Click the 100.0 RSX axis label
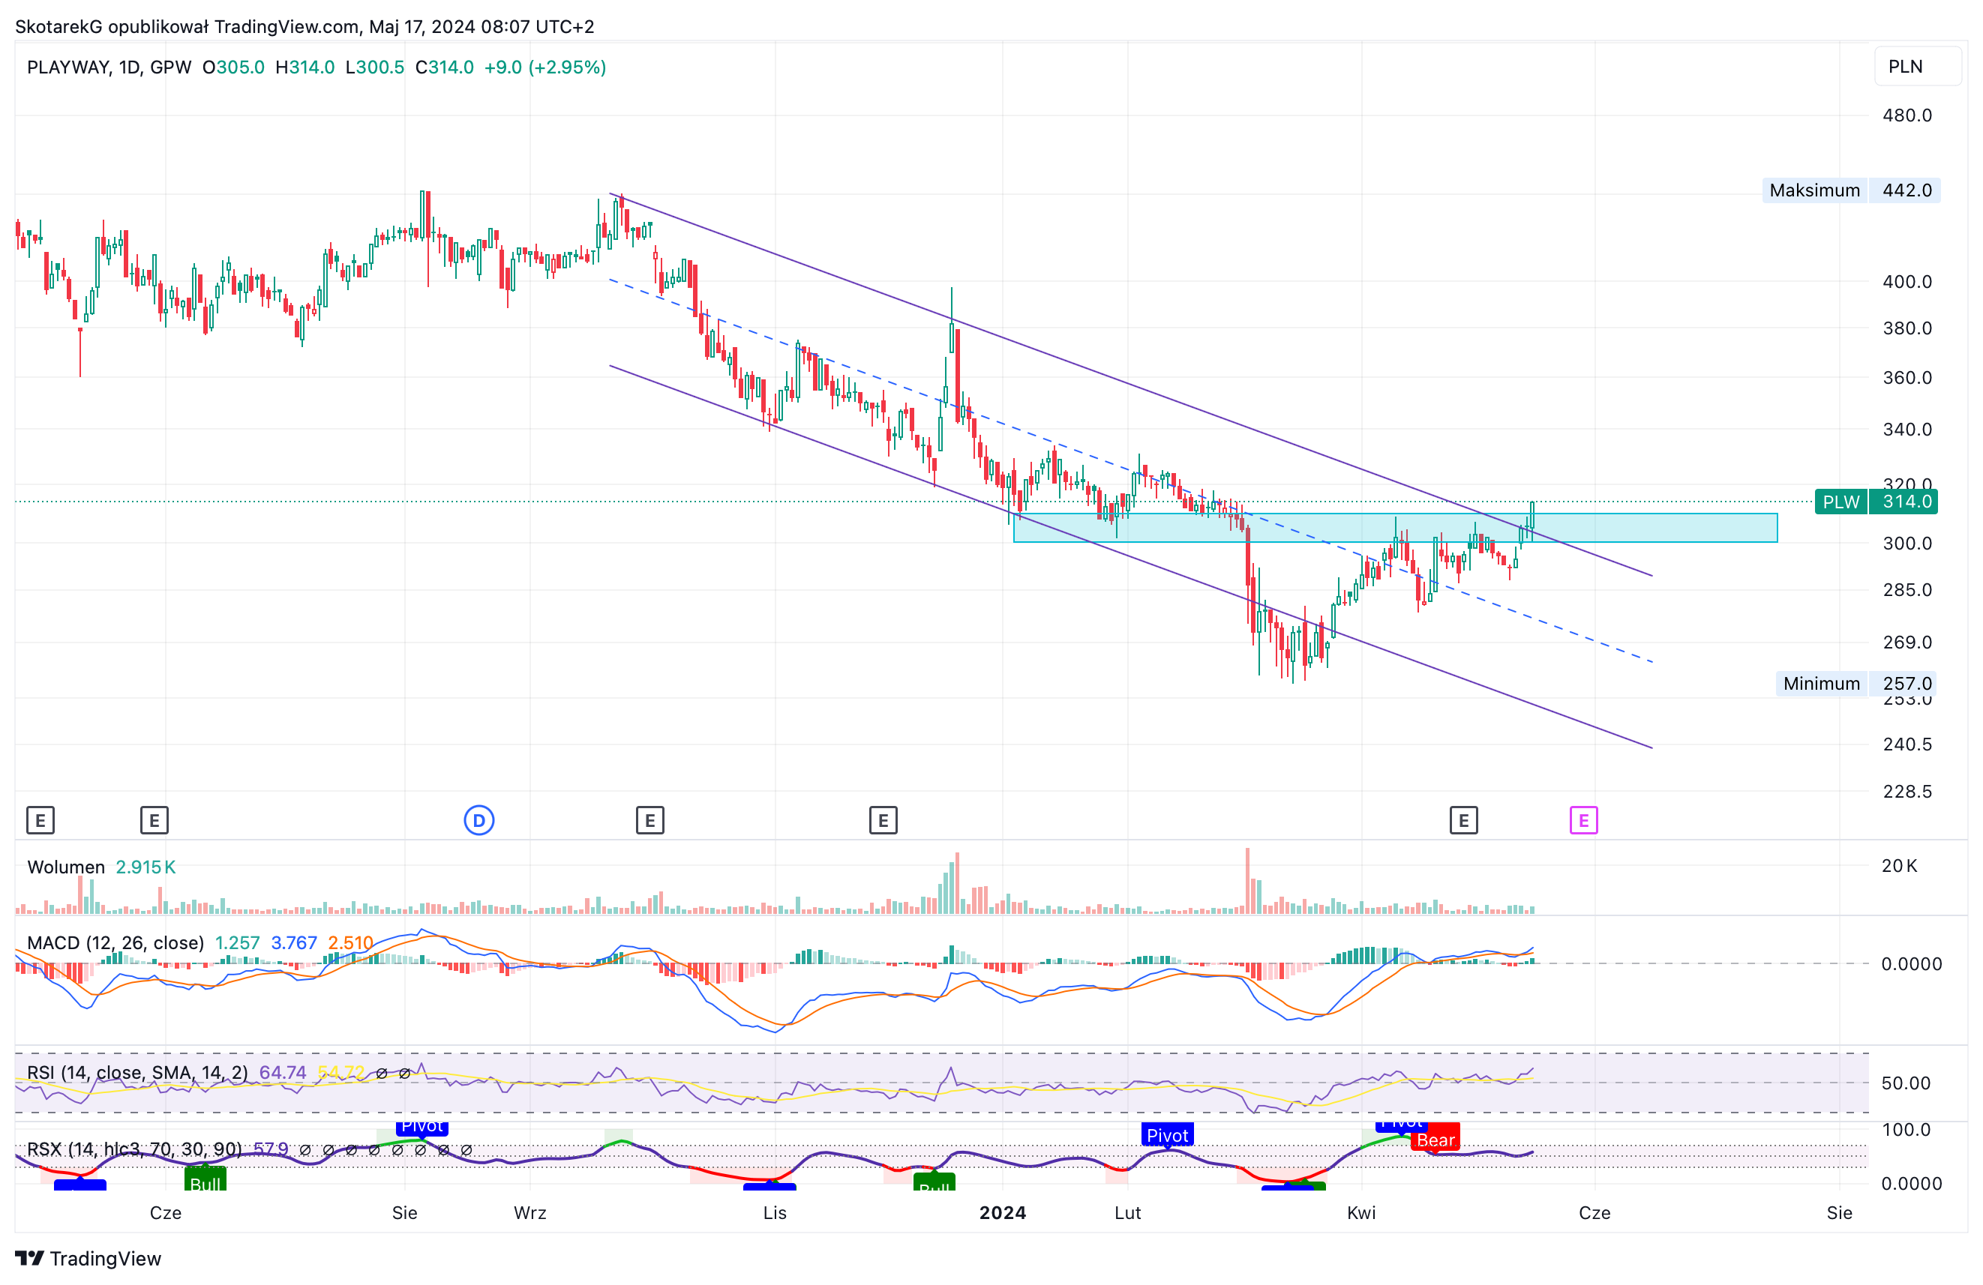1983x1285 pixels. 1906,1130
